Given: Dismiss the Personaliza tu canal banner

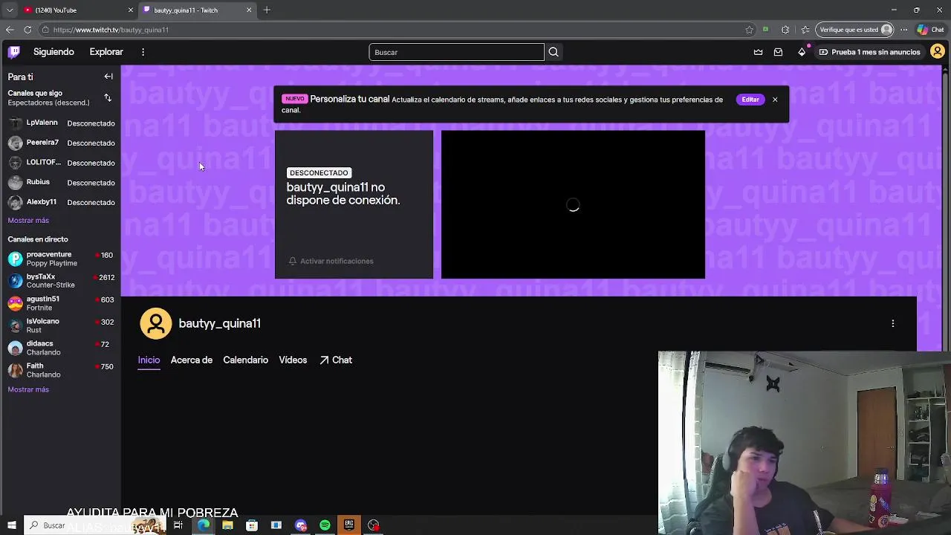Looking at the screenshot, I should coord(775,100).
